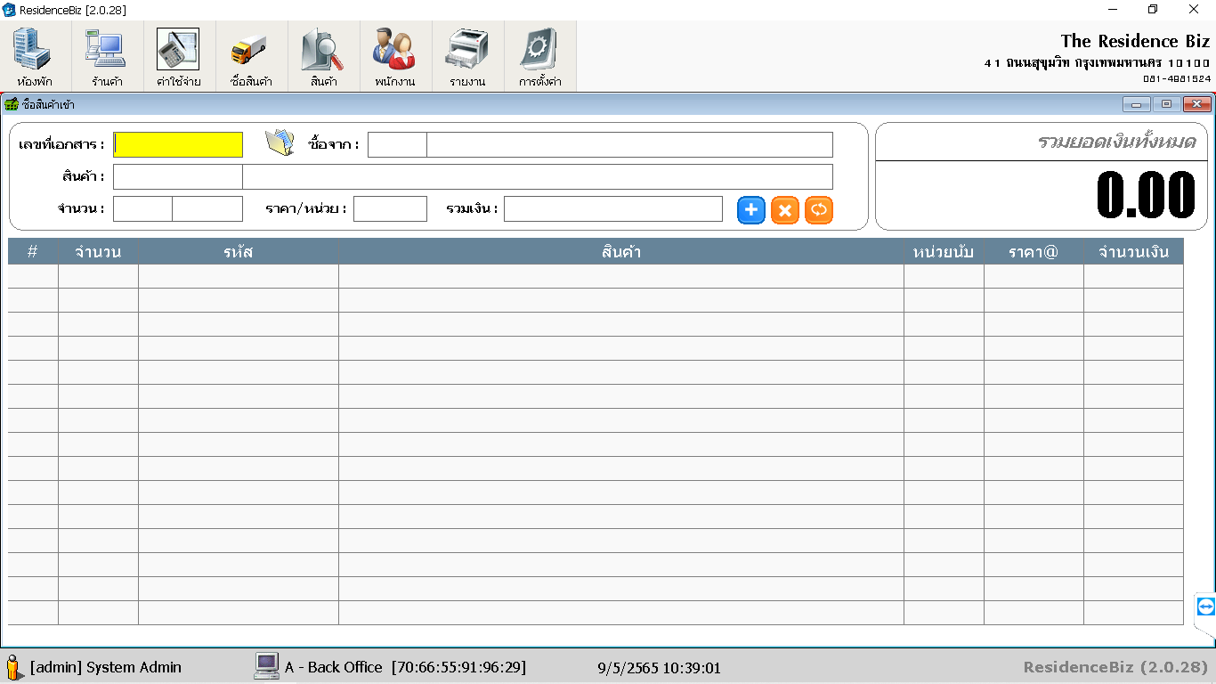Click the ราคา@ column header
Image resolution: width=1216 pixels, height=684 pixels.
1034,252
